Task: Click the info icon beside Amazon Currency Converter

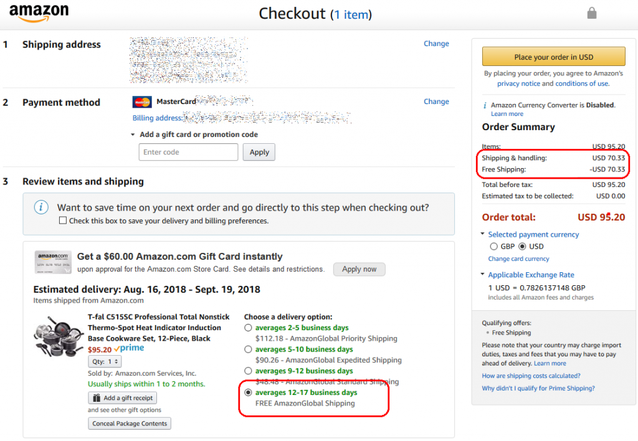Action: 485,105
